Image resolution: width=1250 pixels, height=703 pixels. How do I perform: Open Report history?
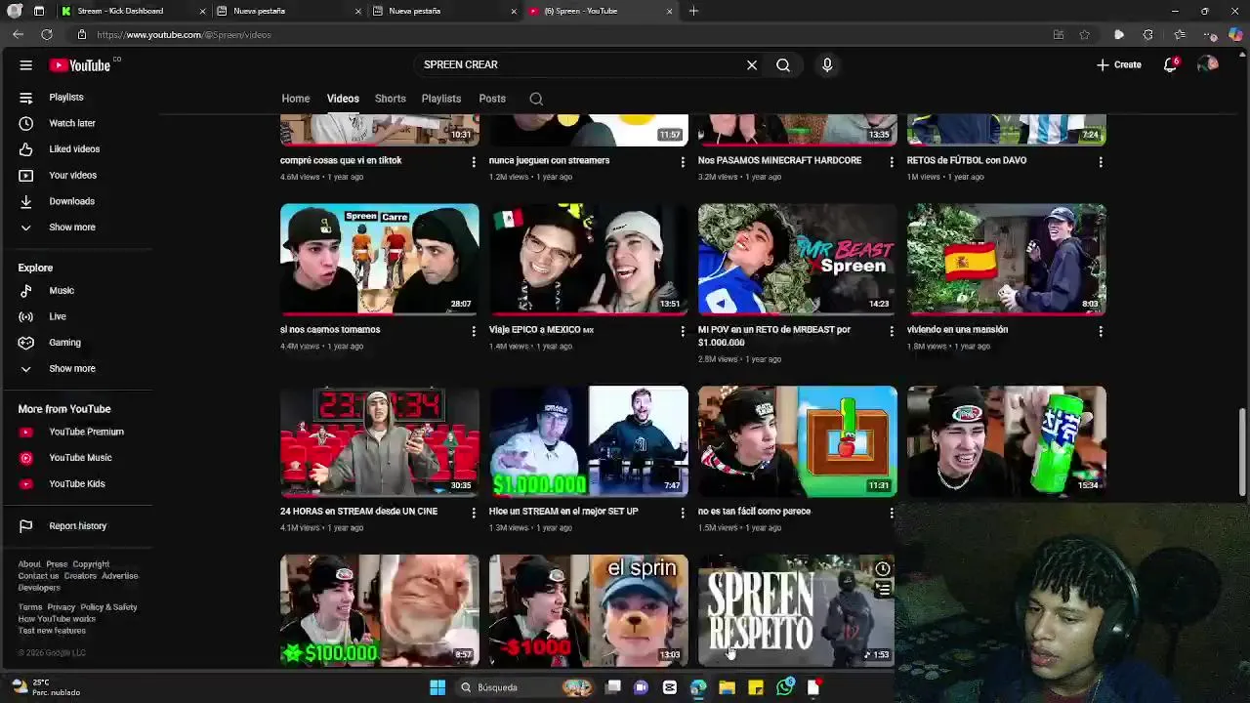(x=78, y=526)
